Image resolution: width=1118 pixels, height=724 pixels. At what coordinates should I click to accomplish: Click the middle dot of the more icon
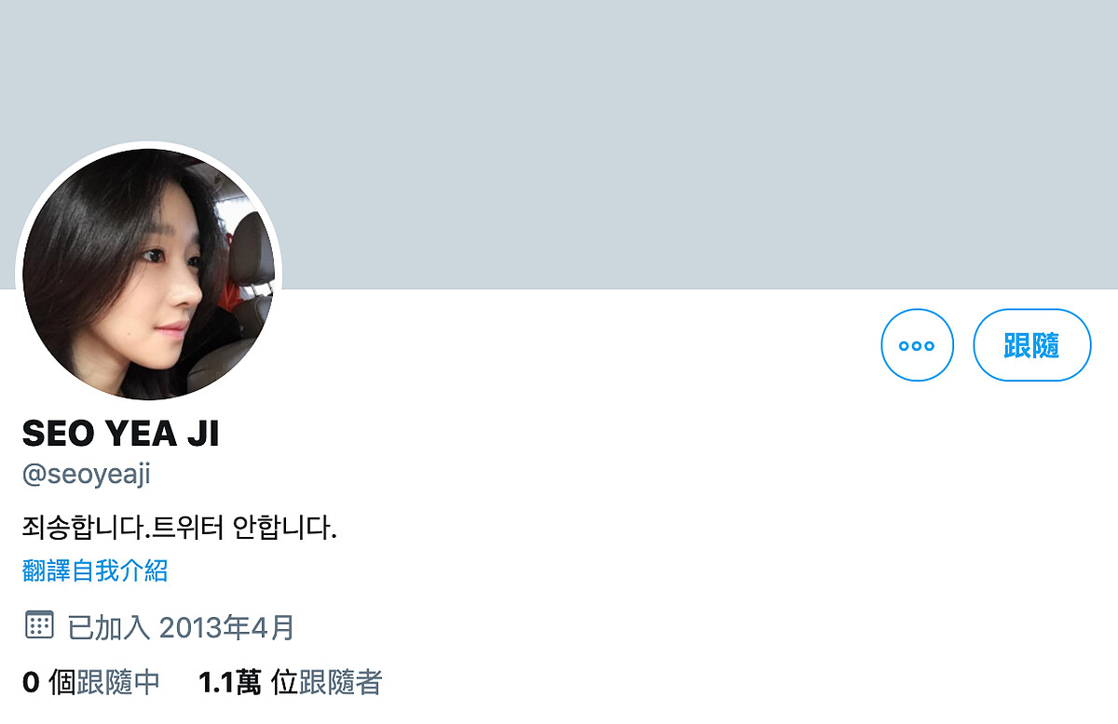pyautogui.click(x=917, y=346)
